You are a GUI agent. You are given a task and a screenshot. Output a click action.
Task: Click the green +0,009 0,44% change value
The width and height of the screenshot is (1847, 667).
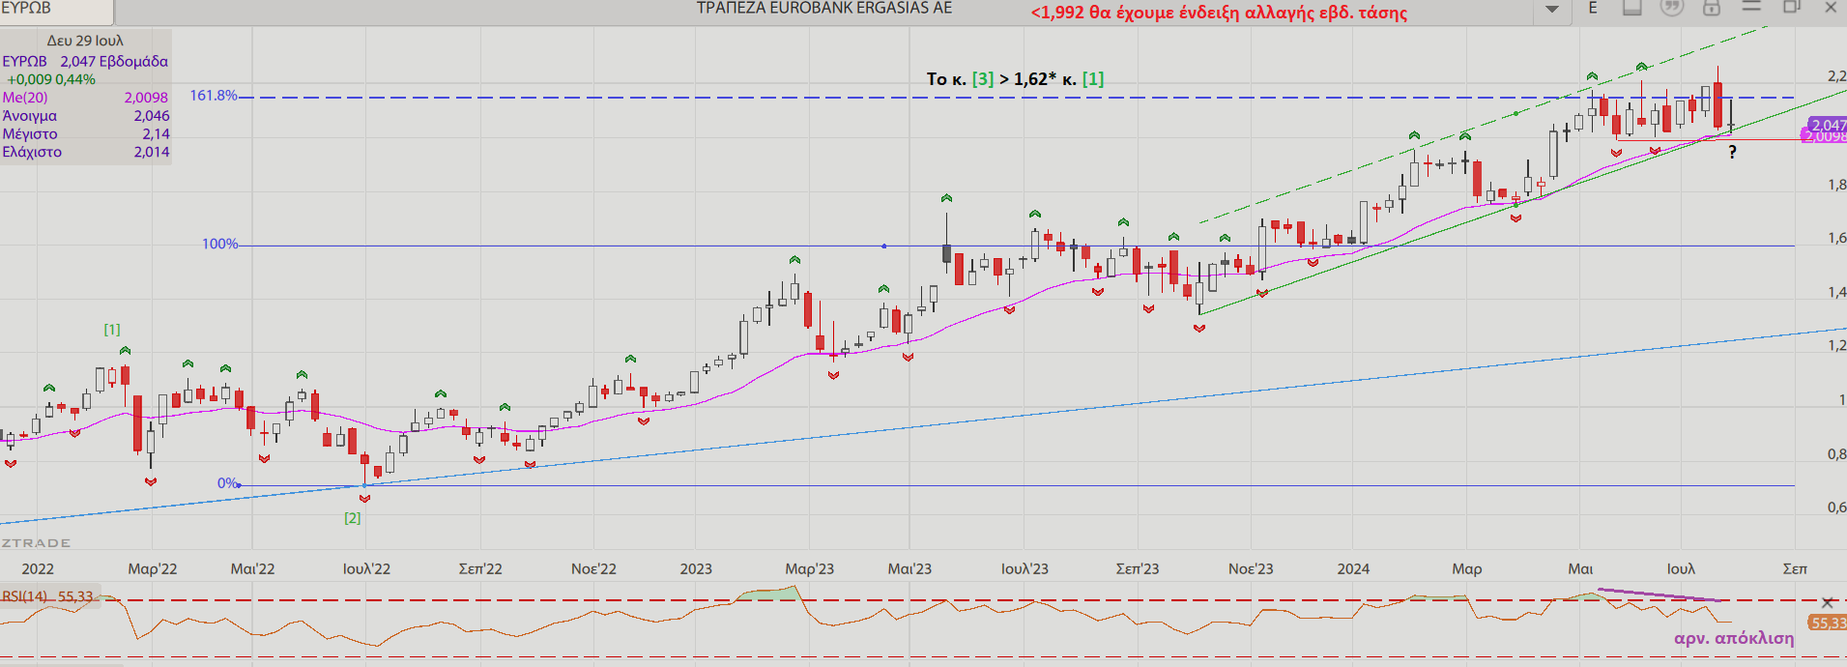[x=51, y=79]
